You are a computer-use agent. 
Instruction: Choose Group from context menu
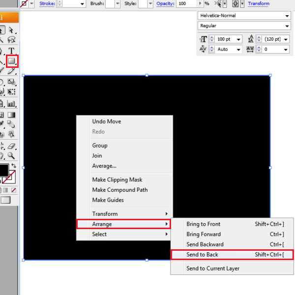[124, 146]
